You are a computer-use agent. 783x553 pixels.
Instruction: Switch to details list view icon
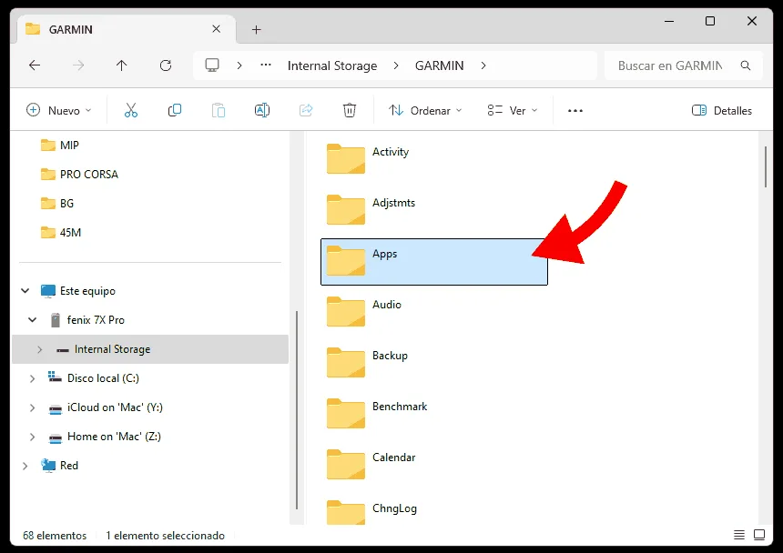(739, 535)
